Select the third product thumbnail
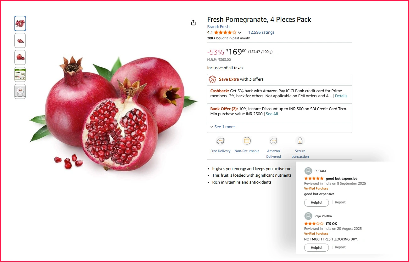This screenshot has width=409, height=262. coord(20,58)
